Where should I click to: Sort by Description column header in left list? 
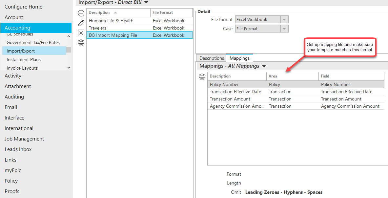pyautogui.click(x=118, y=12)
